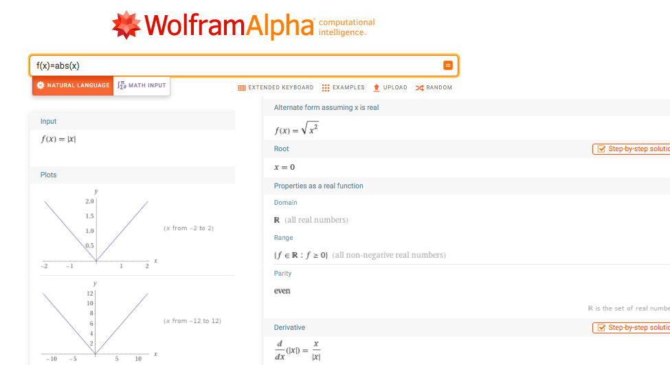
Task: Click the gear icon in Natural Language
Action: click(41, 85)
